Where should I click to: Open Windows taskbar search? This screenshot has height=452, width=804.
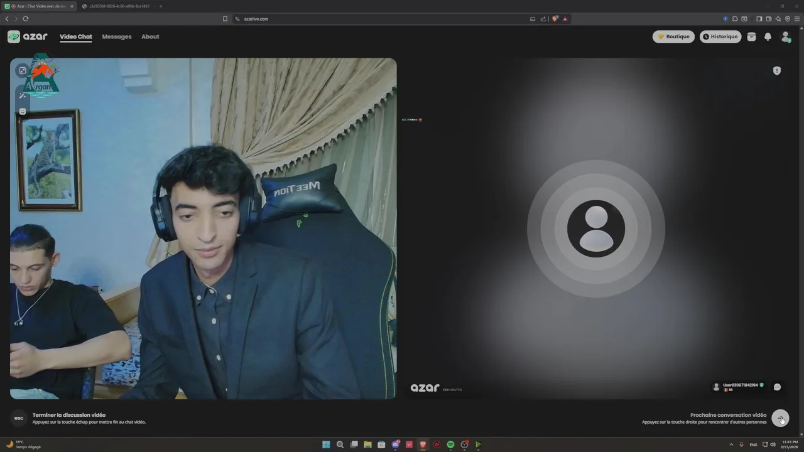point(340,444)
